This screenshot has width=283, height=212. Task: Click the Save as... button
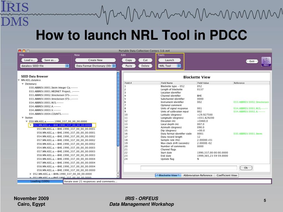click(x=50, y=60)
